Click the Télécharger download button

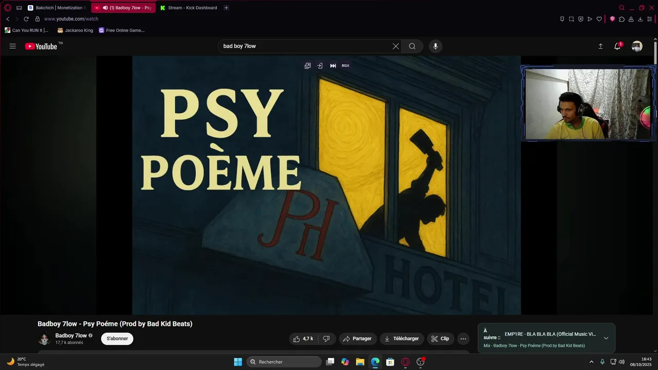coord(401,339)
